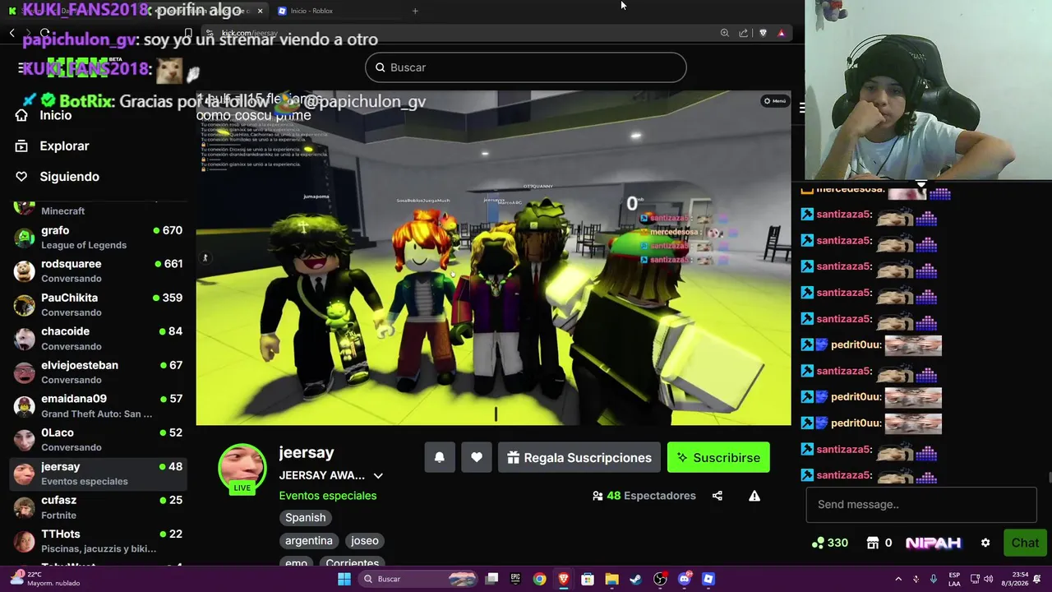Open Microsoft Store from taskbar
Image resolution: width=1052 pixels, height=592 pixels.
588,579
